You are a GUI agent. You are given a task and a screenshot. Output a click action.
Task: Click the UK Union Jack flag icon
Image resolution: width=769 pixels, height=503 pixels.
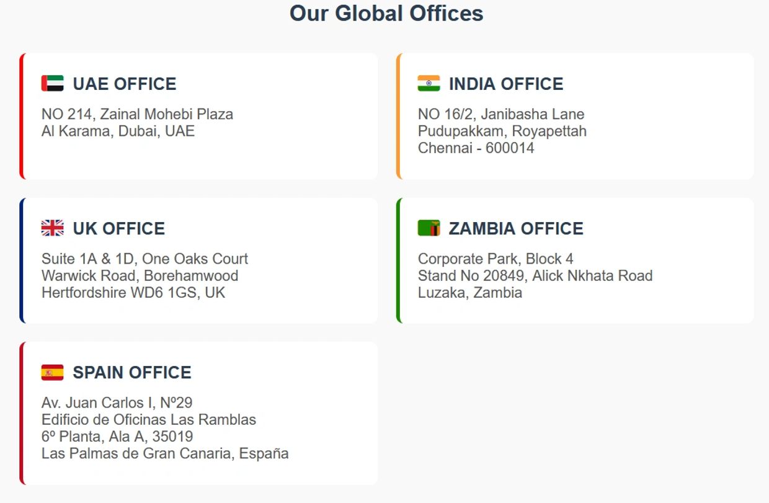[52, 228]
